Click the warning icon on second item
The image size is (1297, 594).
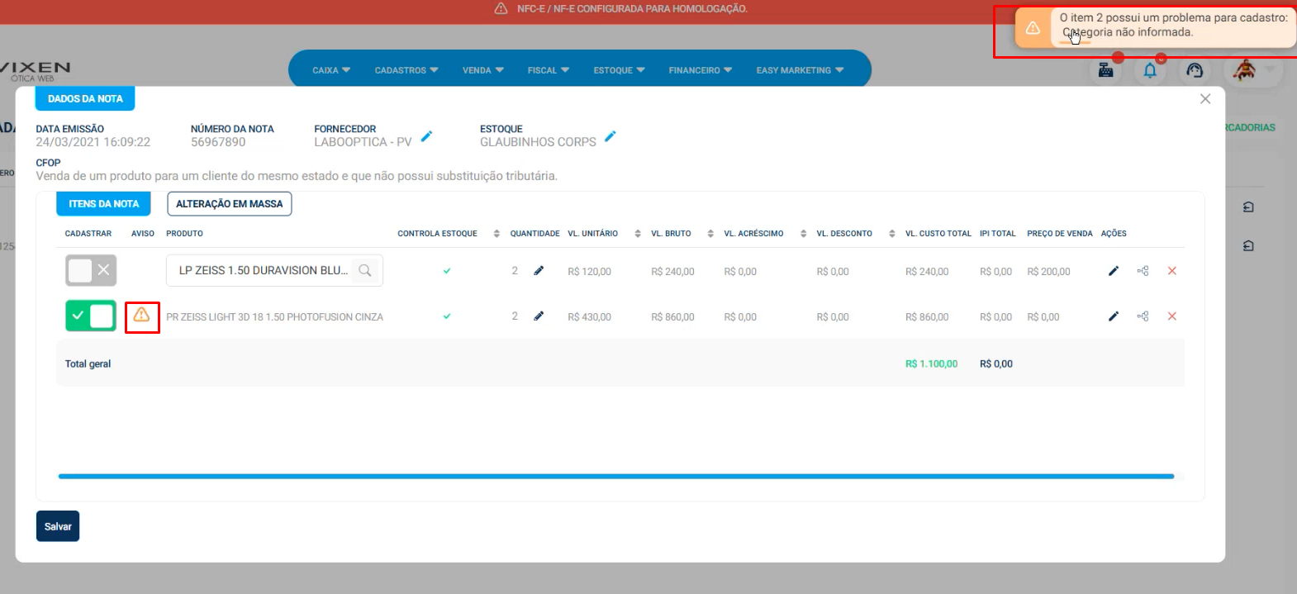tap(142, 316)
